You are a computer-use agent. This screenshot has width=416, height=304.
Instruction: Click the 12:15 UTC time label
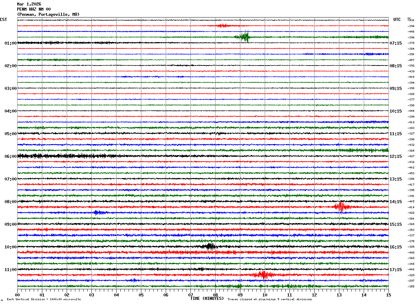tap(396, 156)
